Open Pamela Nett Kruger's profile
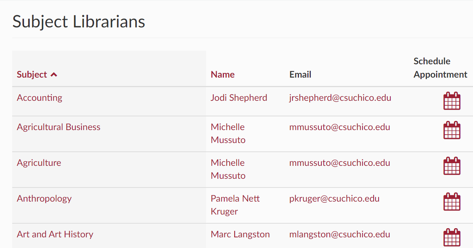Image resolution: width=473 pixels, height=248 pixels. click(x=235, y=205)
